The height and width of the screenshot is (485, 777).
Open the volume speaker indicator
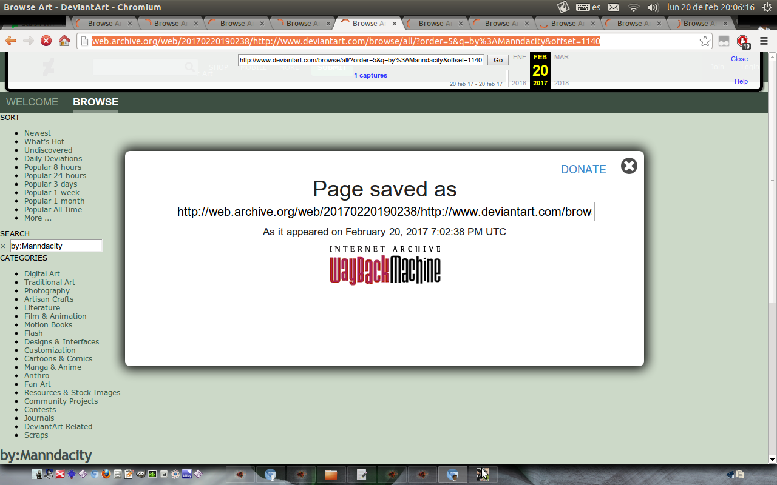(653, 7)
